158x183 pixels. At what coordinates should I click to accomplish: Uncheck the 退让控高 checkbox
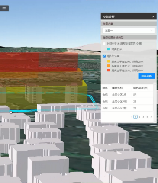tap(104, 56)
